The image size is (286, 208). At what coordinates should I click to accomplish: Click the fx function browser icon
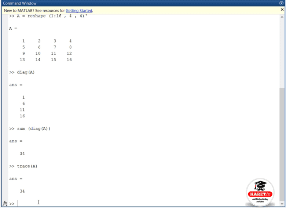click(5, 203)
